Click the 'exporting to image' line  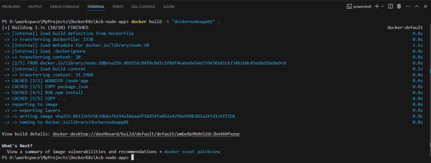(31, 104)
